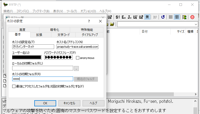The width and height of the screenshot is (200, 114).
Task: Open the 文字コード tab
Action: tap(64, 35)
